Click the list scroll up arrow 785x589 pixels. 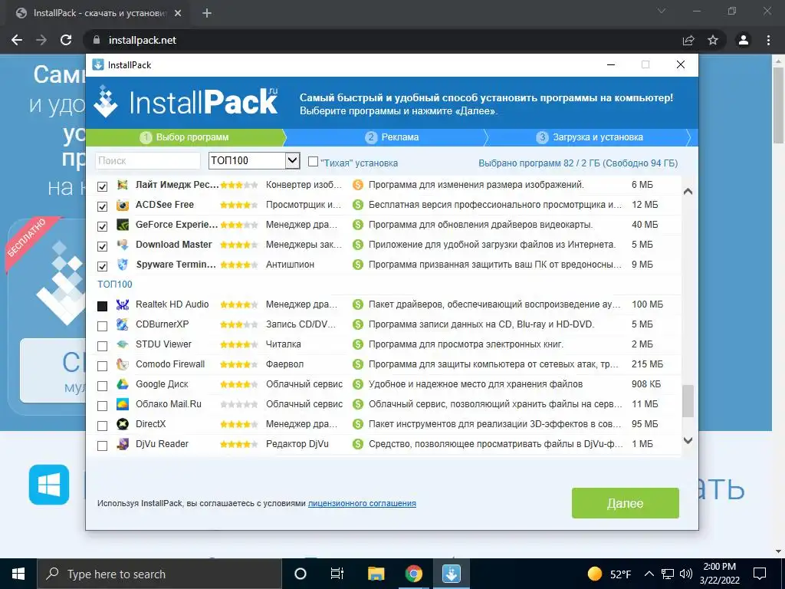(x=688, y=191)
